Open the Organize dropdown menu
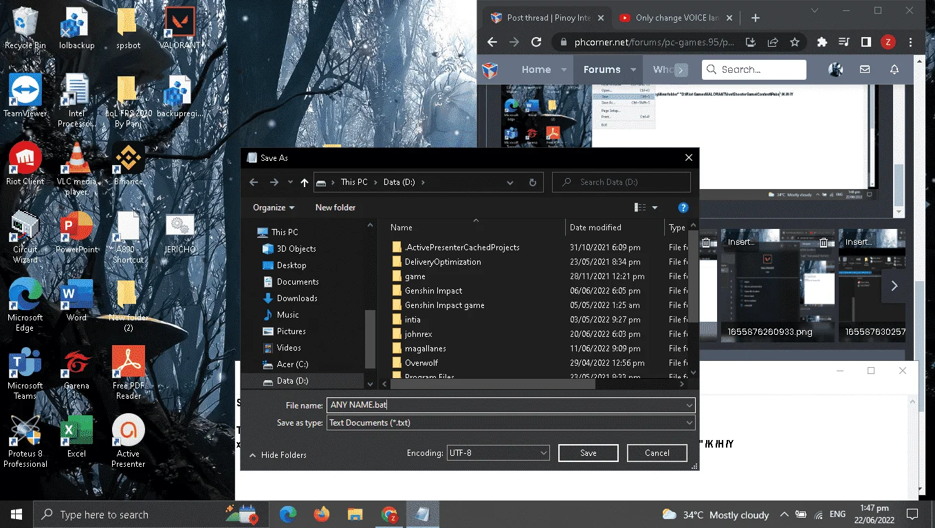The image size is (935, 528). coord(274,207)
